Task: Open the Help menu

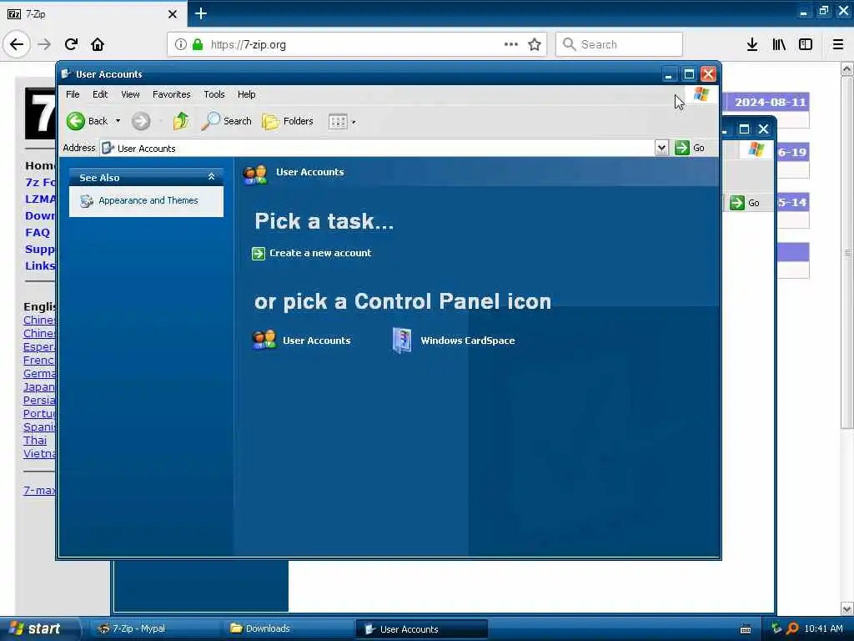Action: click(x=246, y=94)
